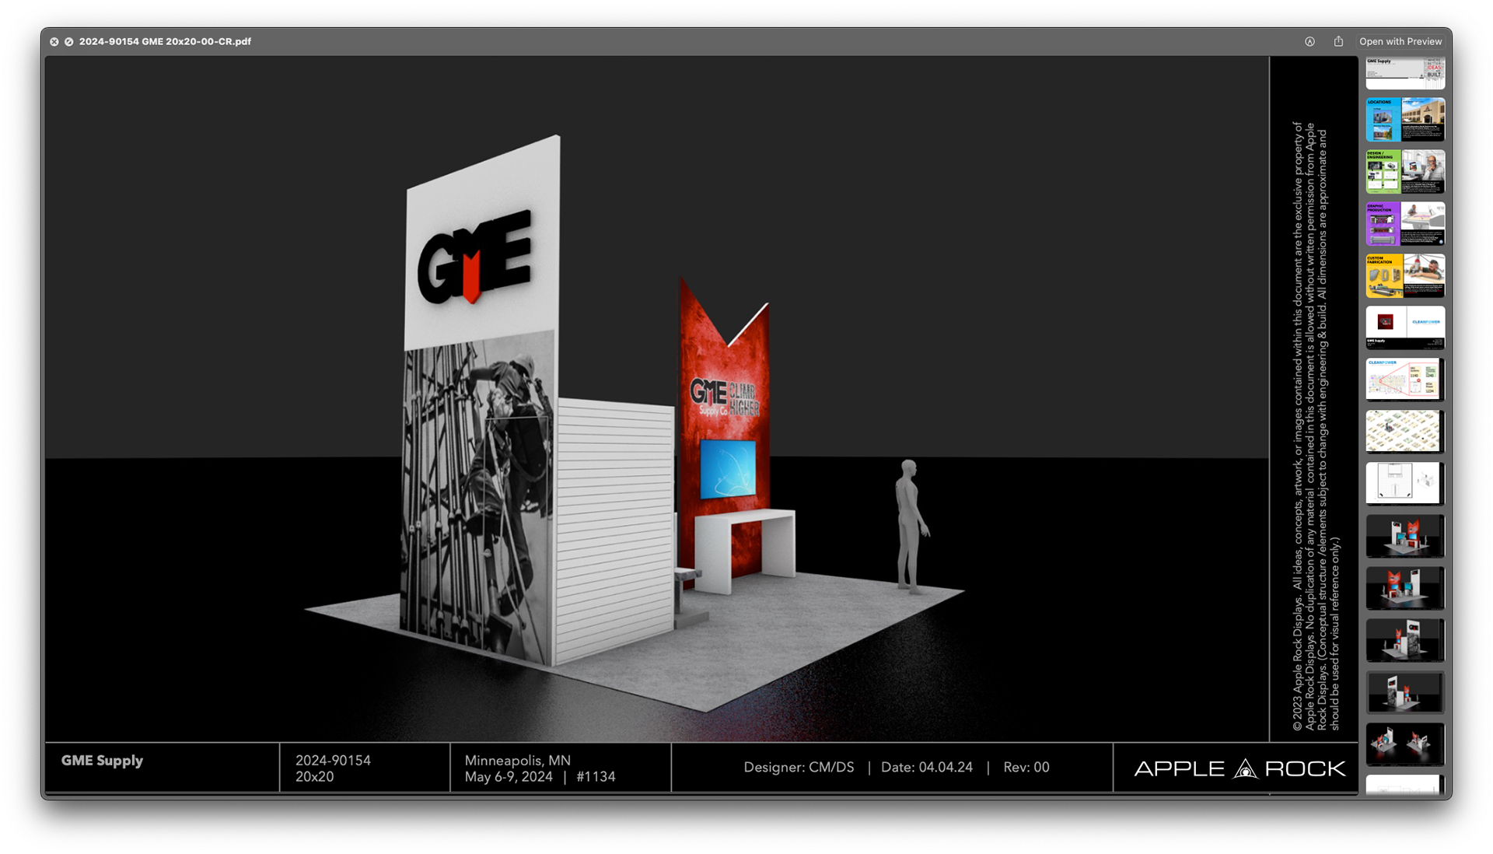Screen dimensions: 1493x854
Task: Jump to first dark booth render thumbnail
Action: point(1405,535)
